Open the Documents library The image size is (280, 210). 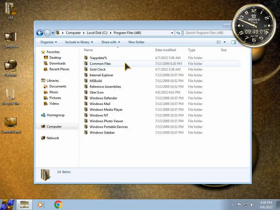58,86
